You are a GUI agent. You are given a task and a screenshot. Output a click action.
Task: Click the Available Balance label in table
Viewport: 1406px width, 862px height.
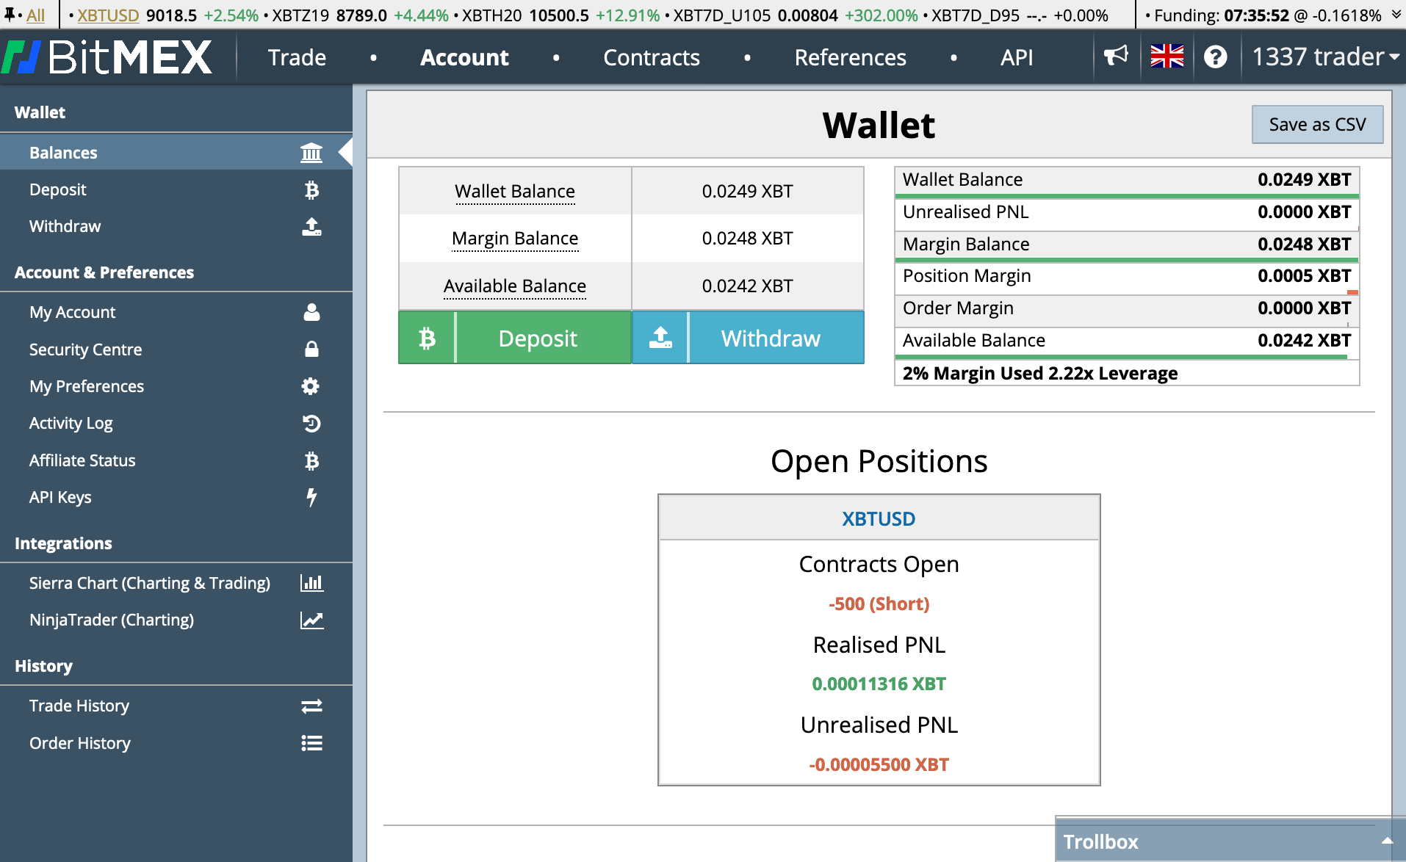click(515, 286)
